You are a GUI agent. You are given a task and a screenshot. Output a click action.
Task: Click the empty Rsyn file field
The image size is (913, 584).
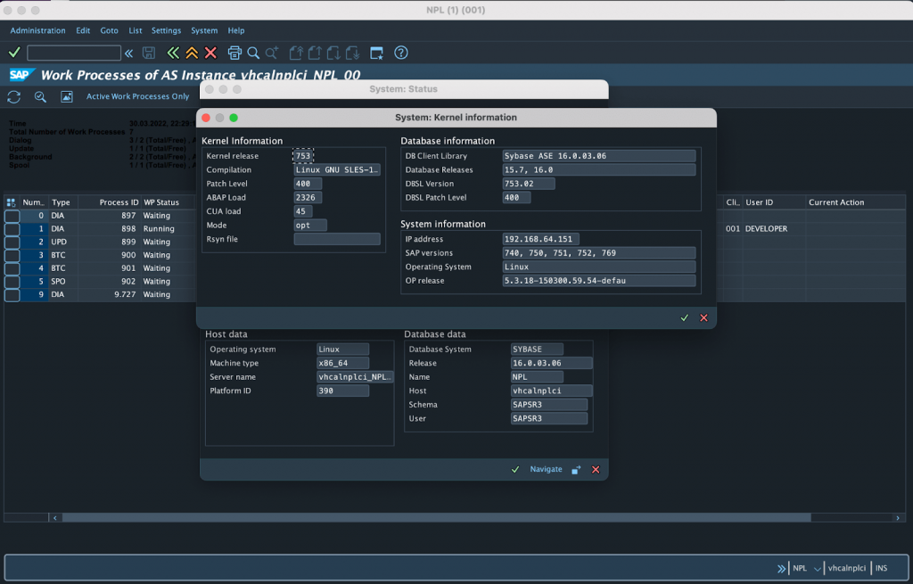point(337,239)
